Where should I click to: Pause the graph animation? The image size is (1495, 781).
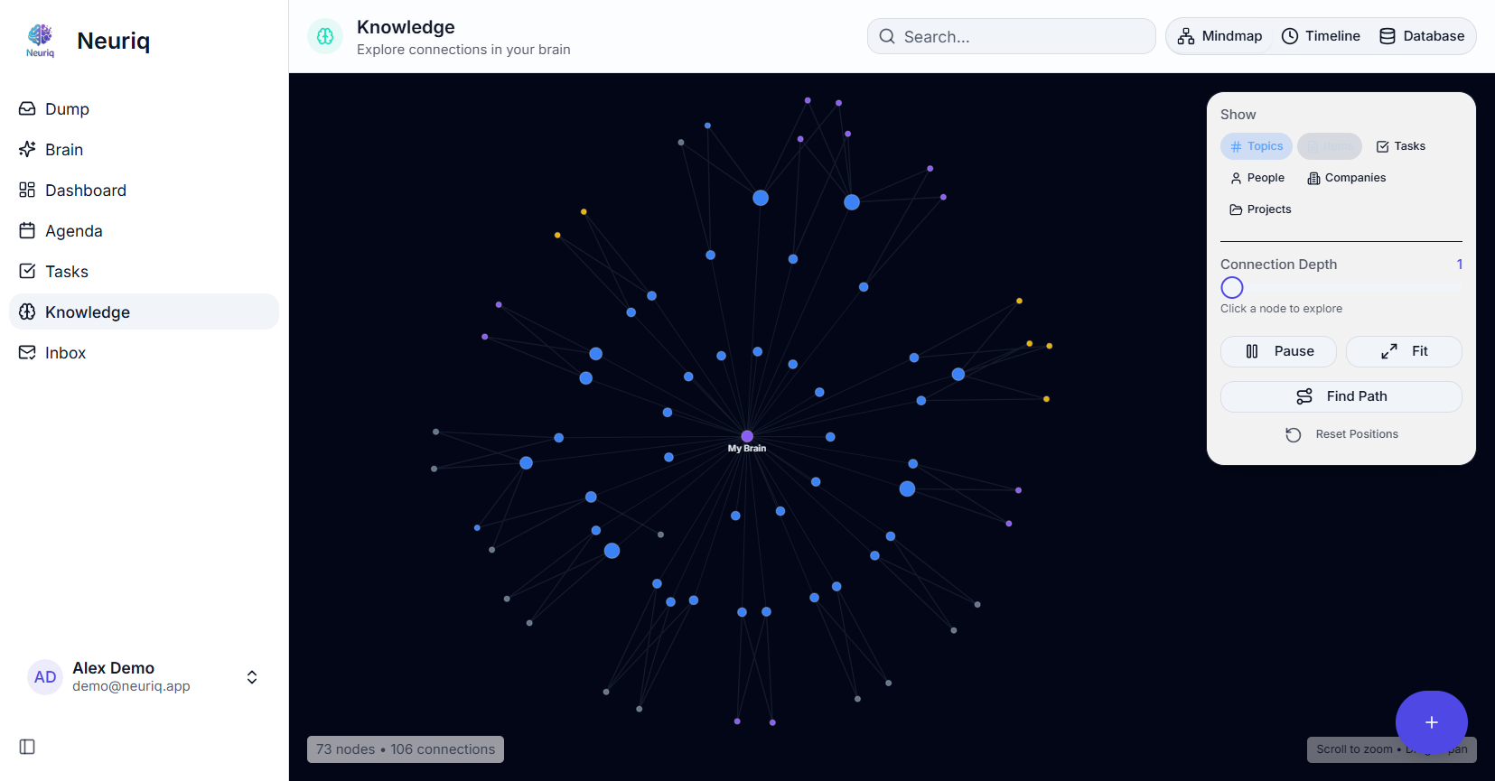pyautogui.click(x=1278, y=351)
